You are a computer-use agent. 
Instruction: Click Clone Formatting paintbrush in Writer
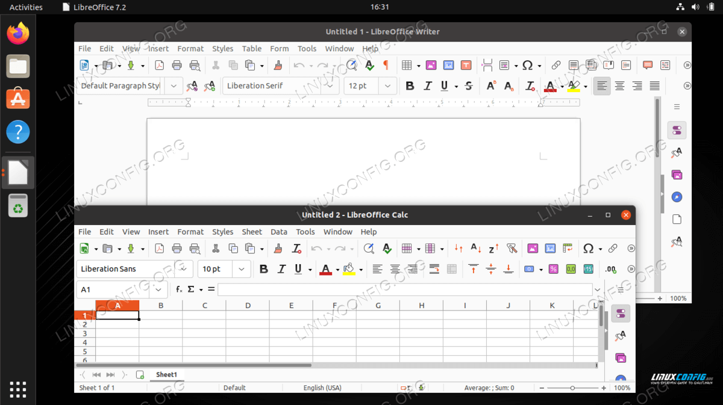pyautogui.click(x=278, y=66)
